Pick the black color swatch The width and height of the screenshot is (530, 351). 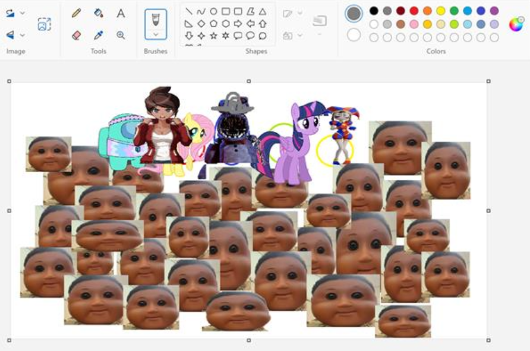pos(374,11)
